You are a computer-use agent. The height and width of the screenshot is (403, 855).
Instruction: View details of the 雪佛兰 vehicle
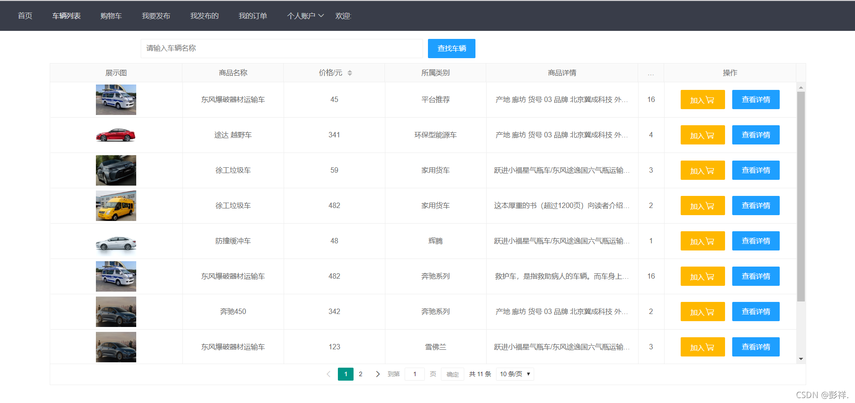756,347
